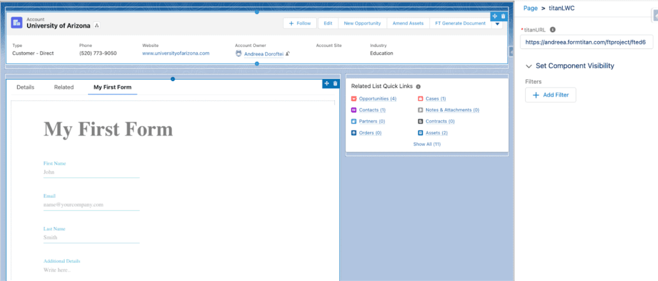Viewport: 658px width, 281px height.
Task: Click the University of Arizona account name
Action: 58,26
